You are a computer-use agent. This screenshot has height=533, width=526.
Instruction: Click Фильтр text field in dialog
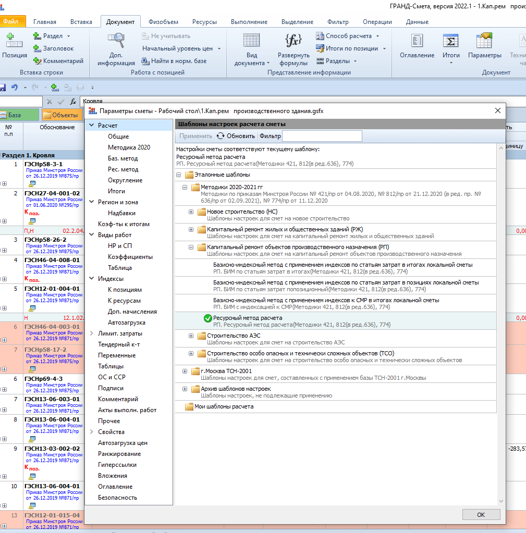tap(322, 136)
